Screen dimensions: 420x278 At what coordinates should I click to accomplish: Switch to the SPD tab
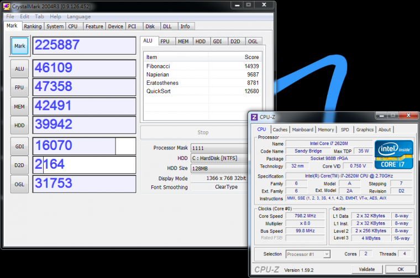tap(345, 130)
